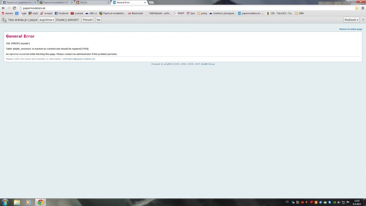Viewport: 366px width, 206px height.
Task: Open the WEB Bakaláři bookmark
Action: pyautogui.click(x=158, y=13)
